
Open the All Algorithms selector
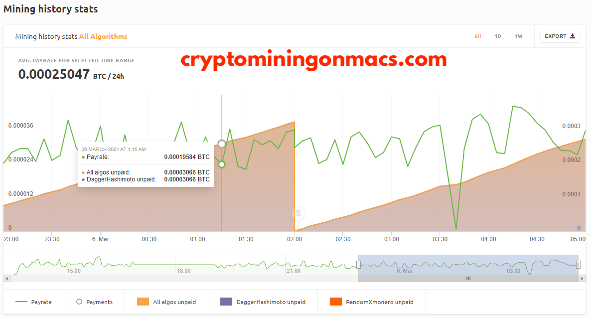coord(103,36)
